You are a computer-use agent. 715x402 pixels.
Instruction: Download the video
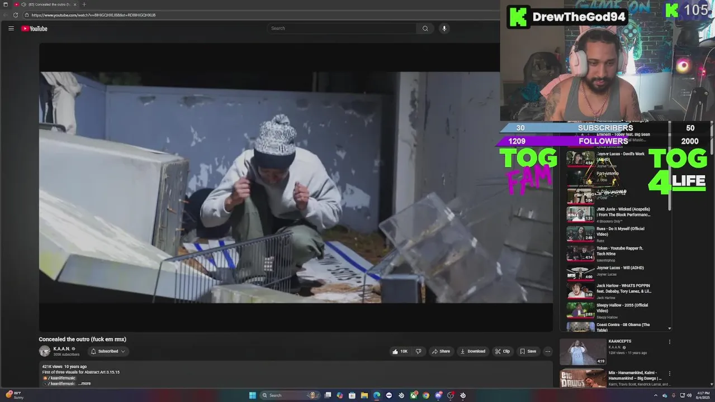[x=472, y=351]
